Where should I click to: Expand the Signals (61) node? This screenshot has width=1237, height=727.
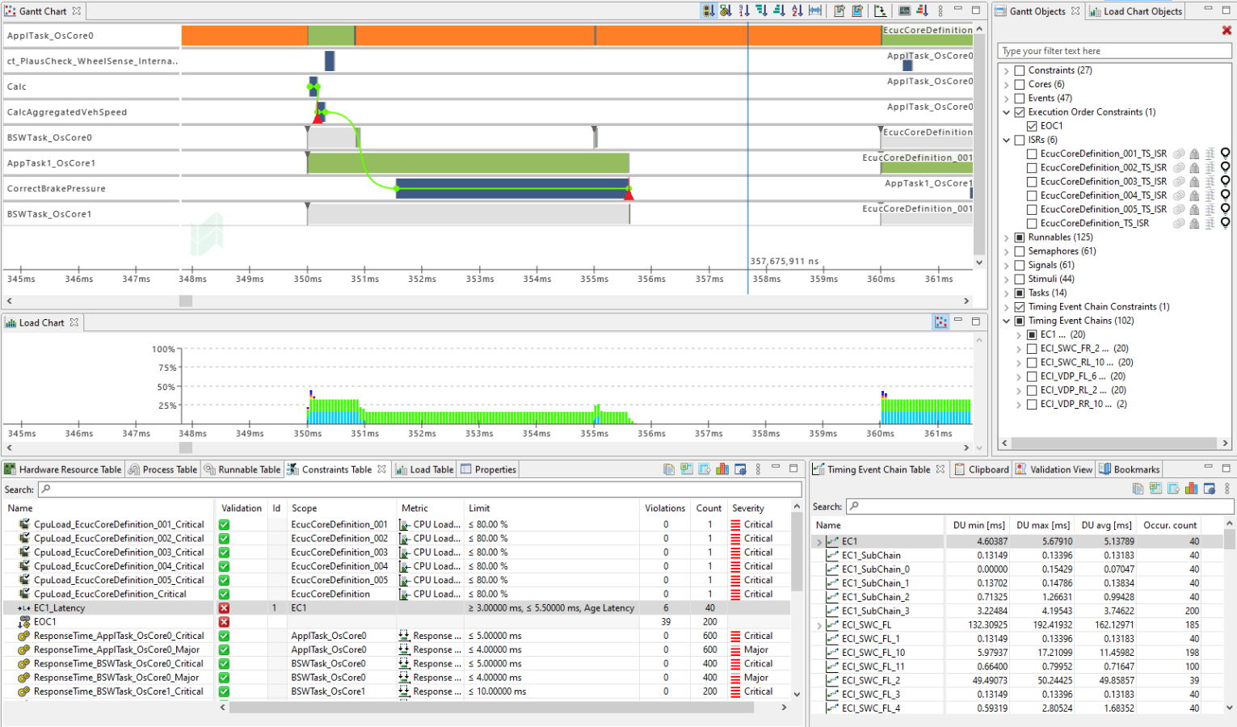click(1007, 265)
